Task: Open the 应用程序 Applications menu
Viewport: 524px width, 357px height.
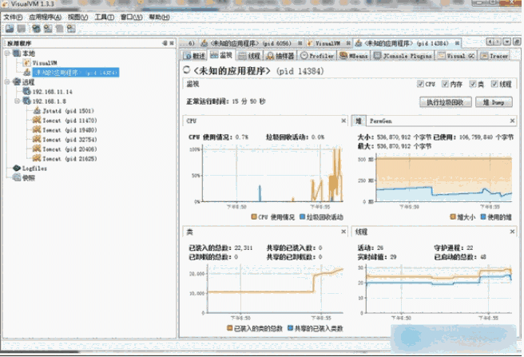Action: [x=45, y=17]
